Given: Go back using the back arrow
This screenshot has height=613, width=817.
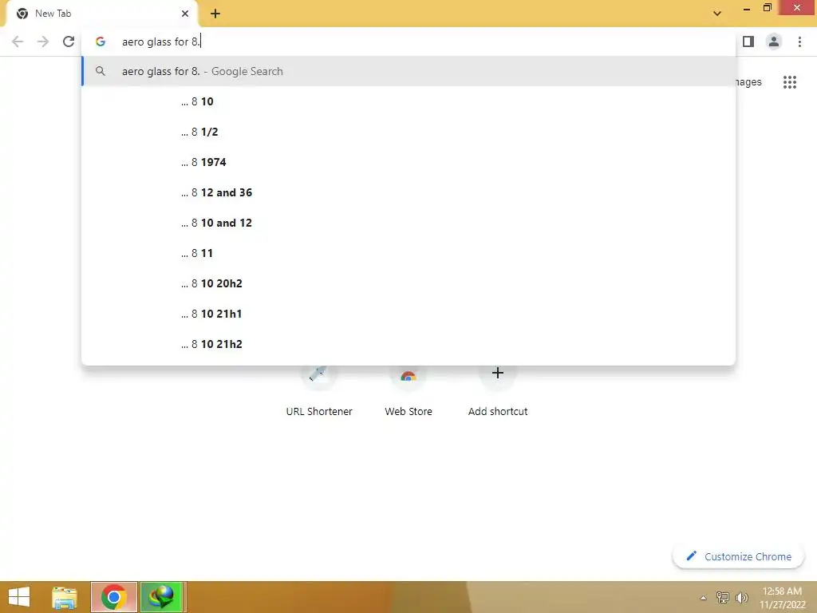Looking at the screenshot, I should tap(18, 42).
